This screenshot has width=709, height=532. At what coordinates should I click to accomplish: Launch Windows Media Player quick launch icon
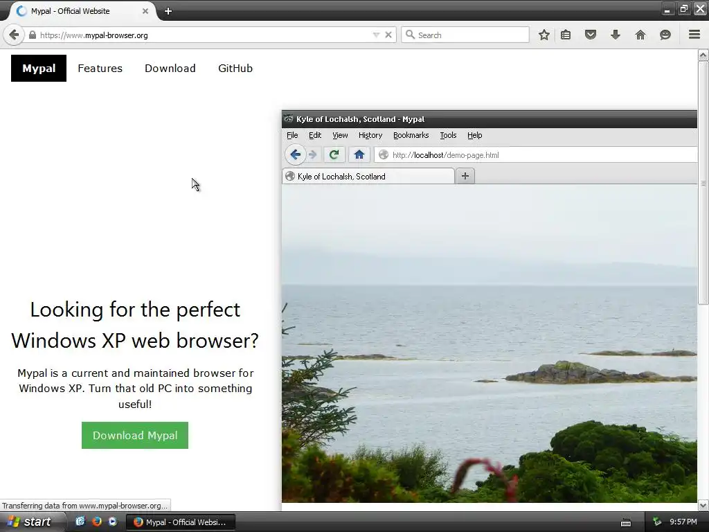[x=113, y=522]
